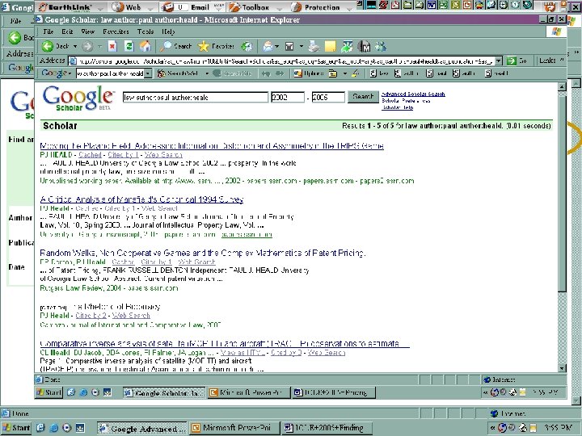Image resolution: width=582 pixels, height=436 pixels.
Task: Click the 'heald' word-find button on Google toolbar
Action: click(496, 73)
